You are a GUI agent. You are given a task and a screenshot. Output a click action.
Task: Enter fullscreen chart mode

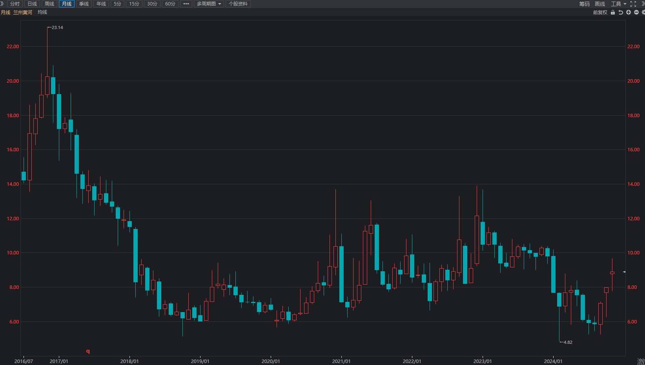[x=633, y=4]
